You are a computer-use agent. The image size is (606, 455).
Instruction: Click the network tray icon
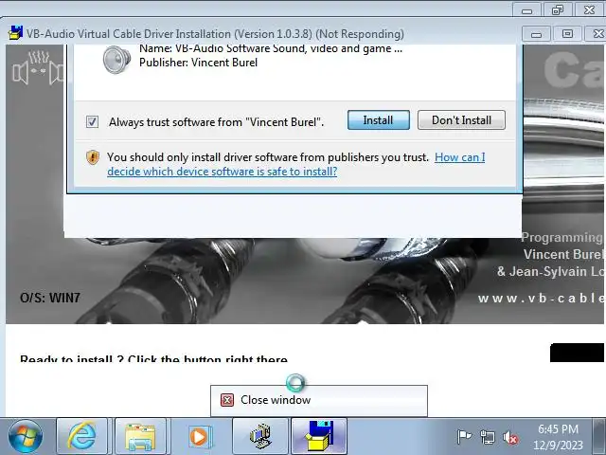(487, 437)
